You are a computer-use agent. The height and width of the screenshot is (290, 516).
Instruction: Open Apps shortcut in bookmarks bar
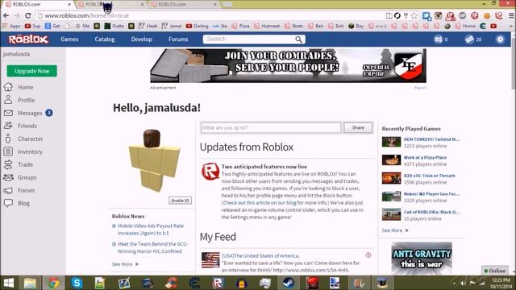(x=11, y=26)
